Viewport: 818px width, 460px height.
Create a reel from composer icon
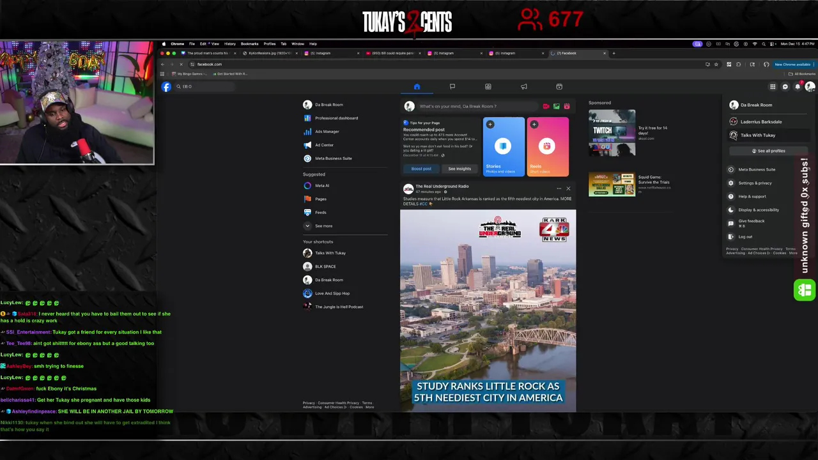[x=566, y=107]
